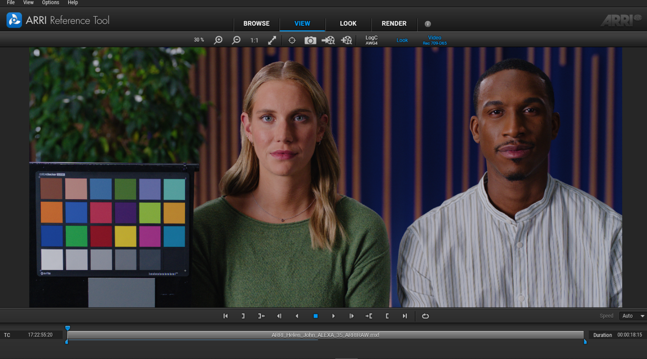
Task: Open the Speed Auto dropdown
Action: coord(633,316)
